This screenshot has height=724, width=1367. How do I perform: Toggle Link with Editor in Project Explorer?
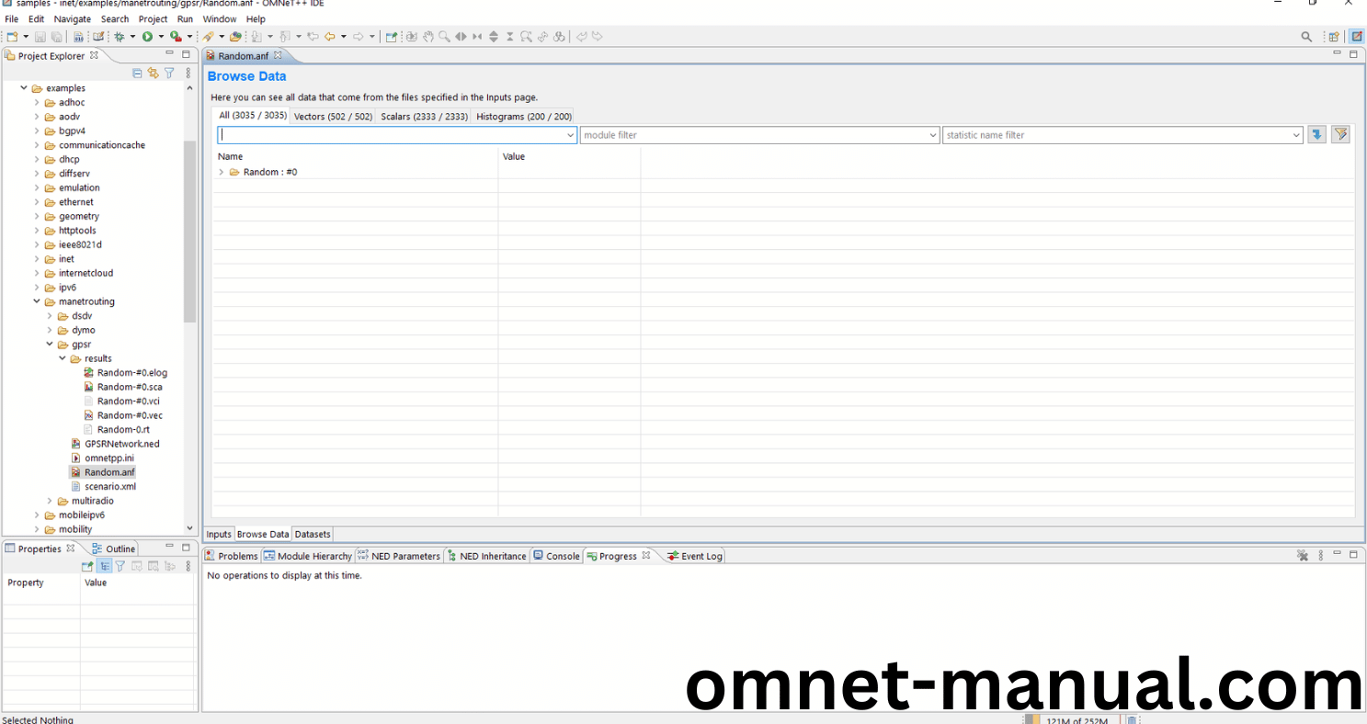click(153, 74)
